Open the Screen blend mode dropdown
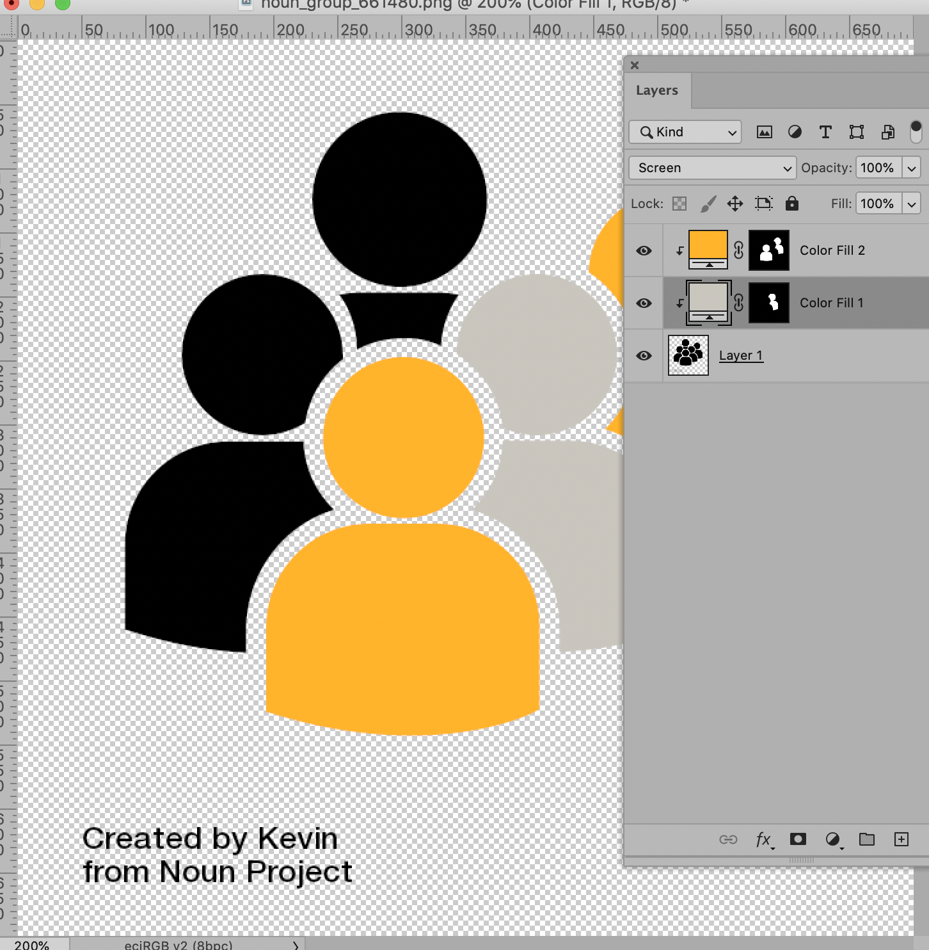 [711, 168]
